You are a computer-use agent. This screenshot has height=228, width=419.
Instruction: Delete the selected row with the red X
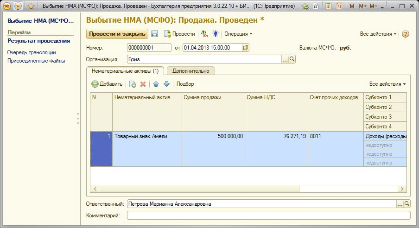[x=143, y=84]
